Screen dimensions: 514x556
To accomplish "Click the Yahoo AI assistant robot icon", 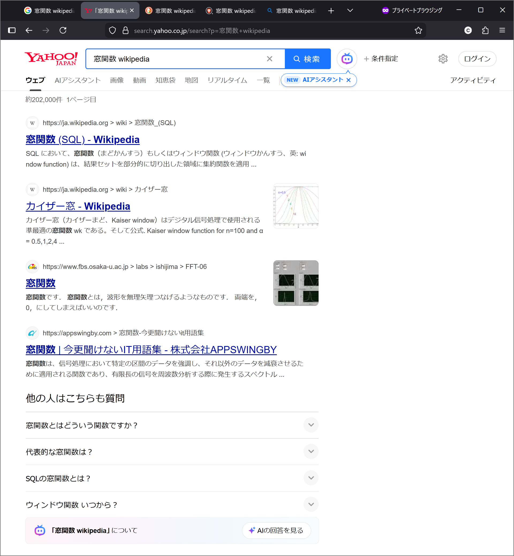I will [347, 59].
